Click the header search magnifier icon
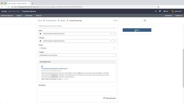Image resolution: width=184 pixels, height=103 pixels. [156, 11]
